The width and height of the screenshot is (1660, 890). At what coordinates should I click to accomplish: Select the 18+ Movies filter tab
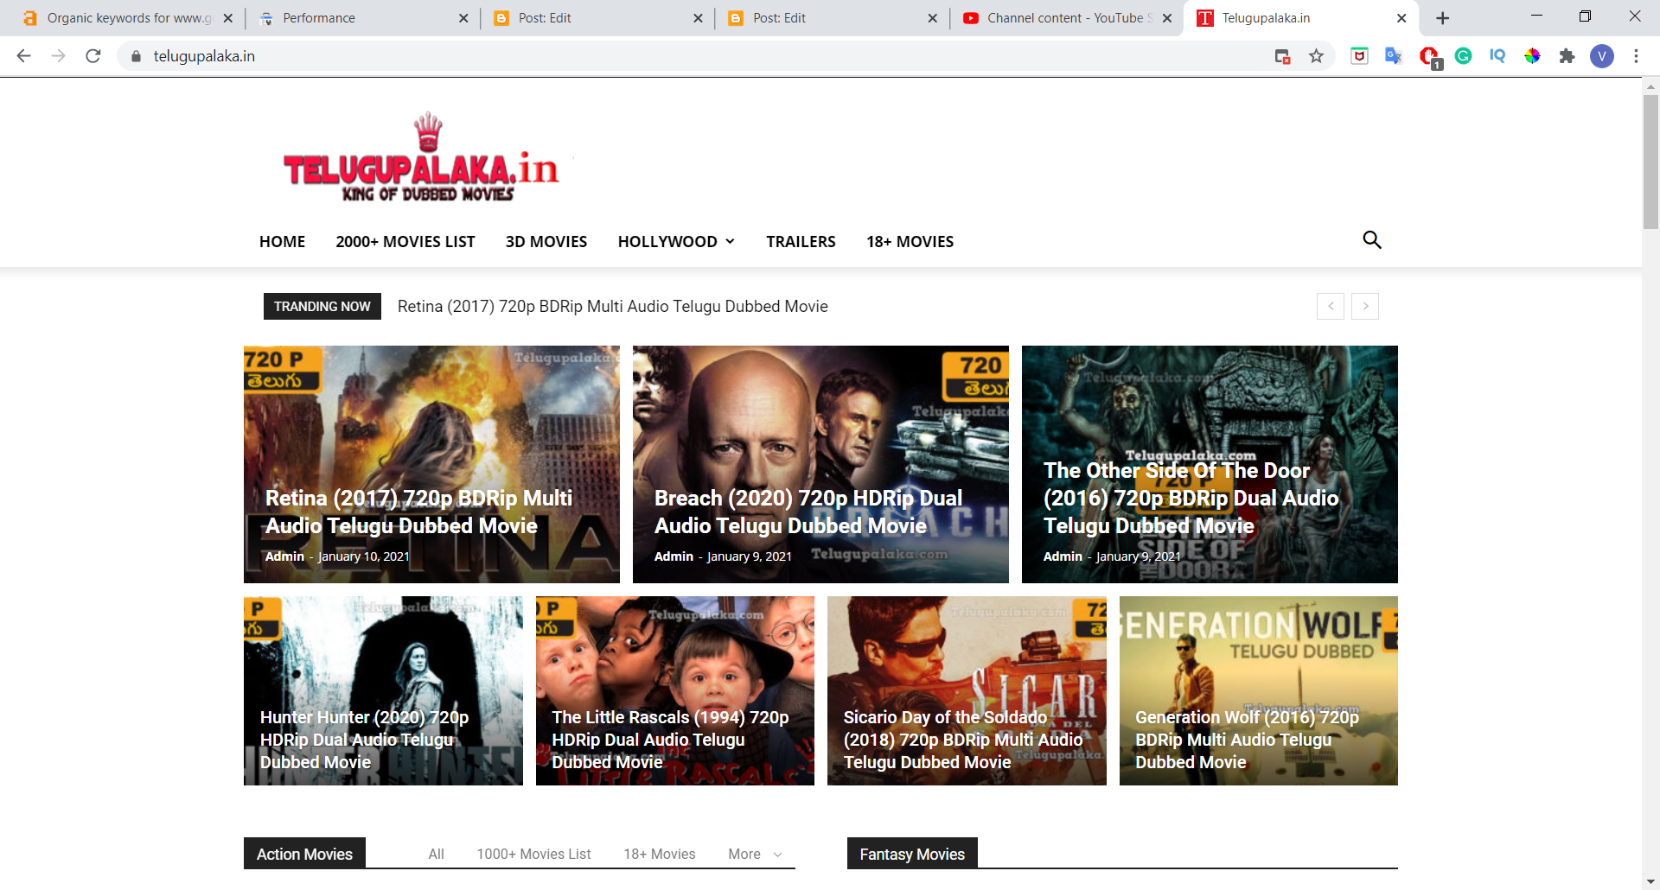pyautogui.click(x=660, y=854)
